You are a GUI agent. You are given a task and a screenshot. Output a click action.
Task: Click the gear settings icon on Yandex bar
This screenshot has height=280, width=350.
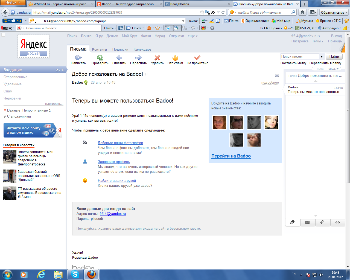212,28
